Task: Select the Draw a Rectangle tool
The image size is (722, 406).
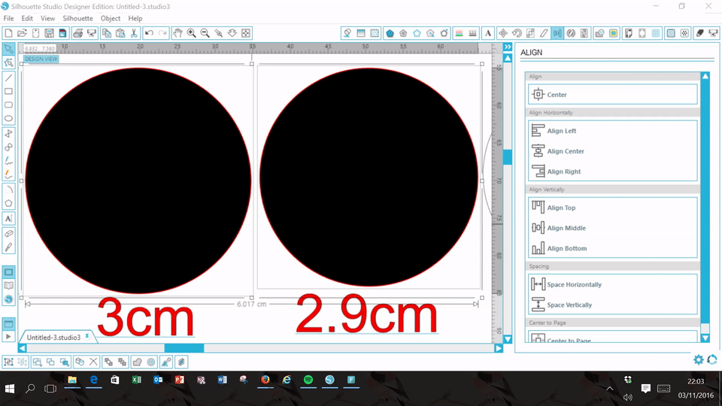Action: pos(8,91)
